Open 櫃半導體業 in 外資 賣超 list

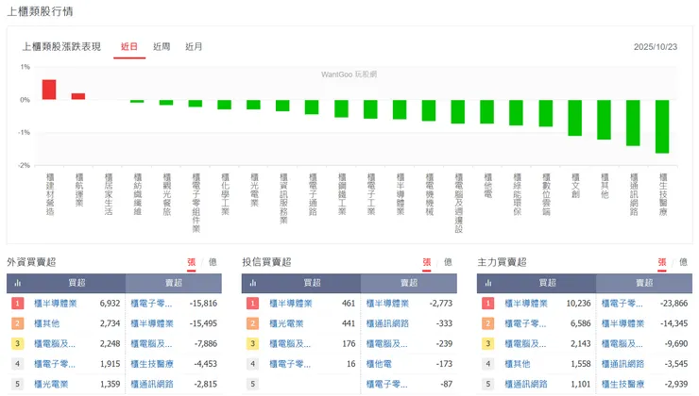pos(152,323)
